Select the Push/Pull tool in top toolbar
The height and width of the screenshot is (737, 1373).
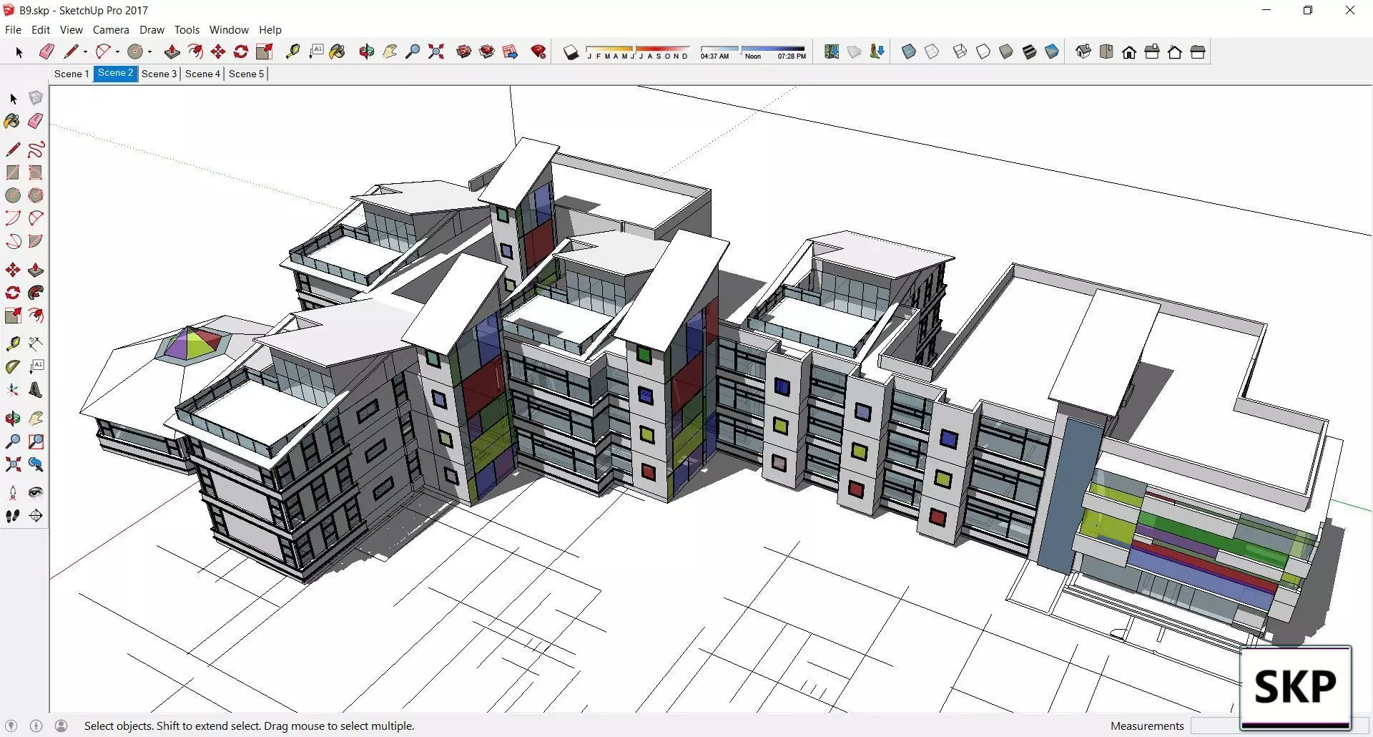172,52
